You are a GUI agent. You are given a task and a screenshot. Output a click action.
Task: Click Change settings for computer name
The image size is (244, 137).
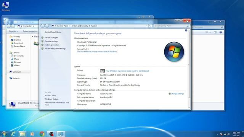(177, 94)
